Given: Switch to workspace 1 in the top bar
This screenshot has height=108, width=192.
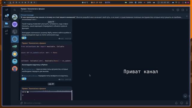Looking at the screenshot, I should pyautogui.click(x=10, y=2).
